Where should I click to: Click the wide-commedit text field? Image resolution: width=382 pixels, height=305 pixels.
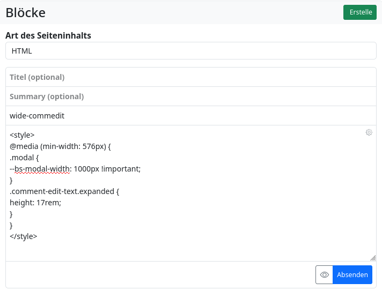coord(191,116)
